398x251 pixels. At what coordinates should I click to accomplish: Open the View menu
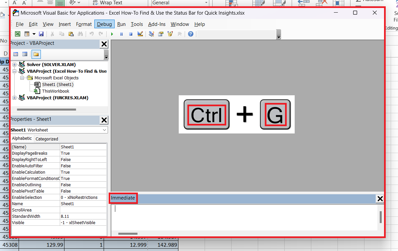click(x=48, y=24)
